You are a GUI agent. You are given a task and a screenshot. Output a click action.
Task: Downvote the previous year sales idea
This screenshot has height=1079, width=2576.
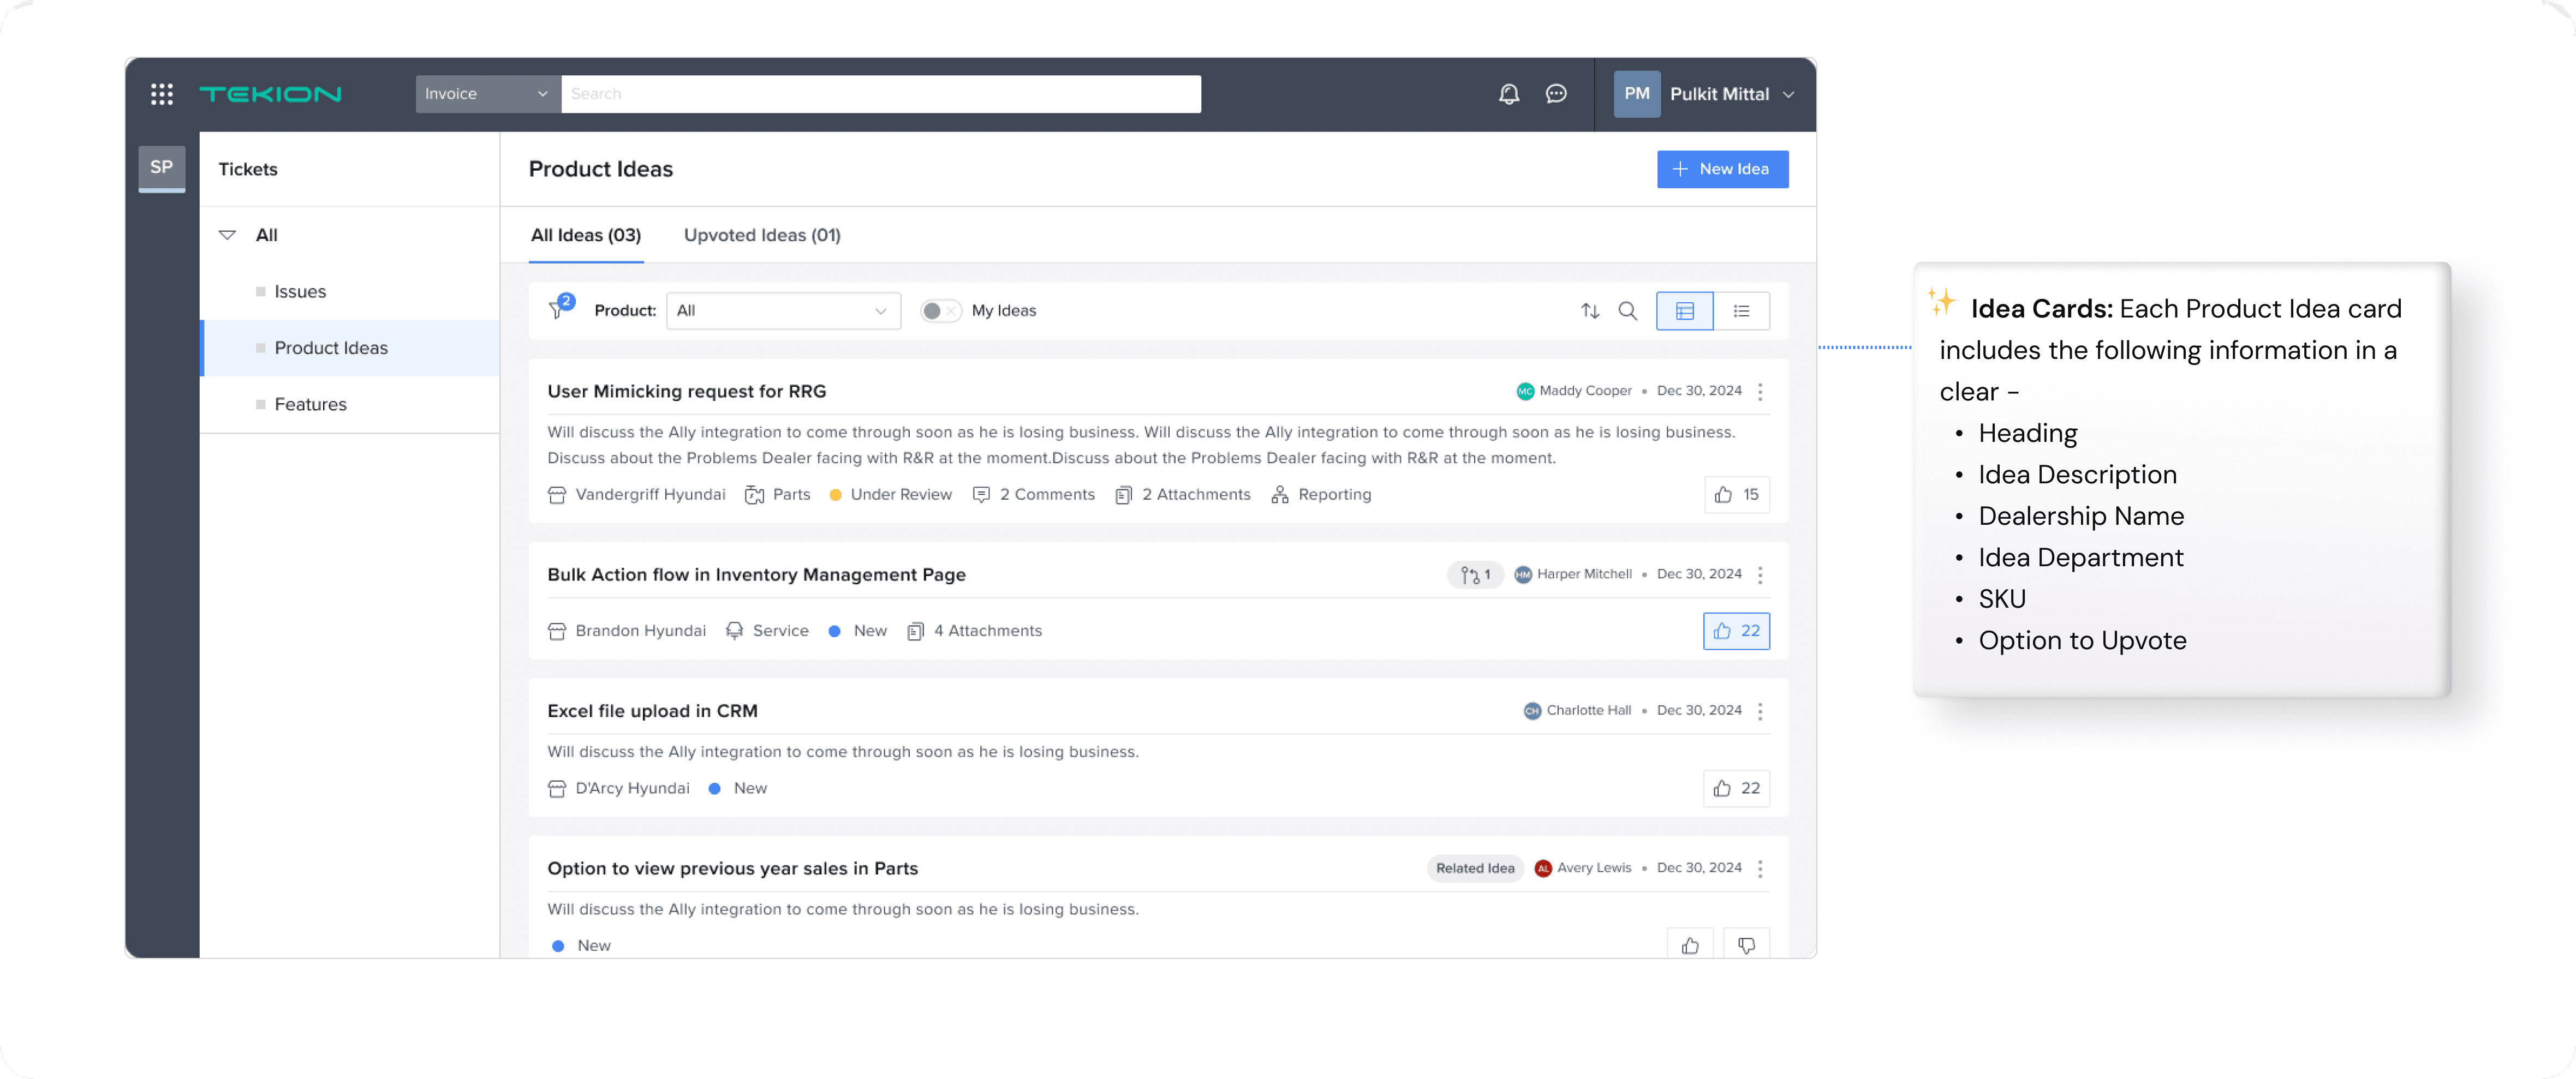click(1746, 945)
